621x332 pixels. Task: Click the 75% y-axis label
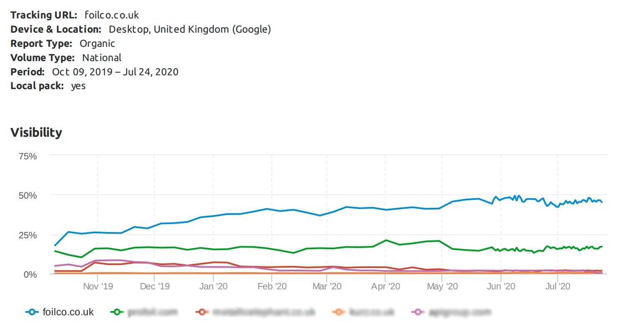click(28, 156)
